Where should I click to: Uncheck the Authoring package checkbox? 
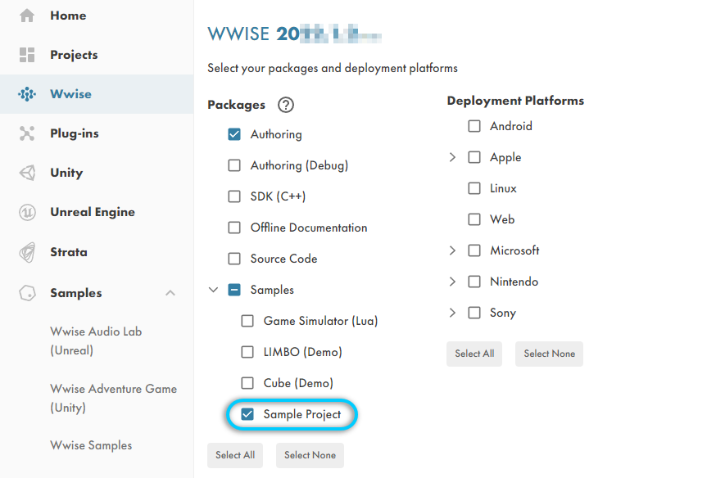pyautogui.click(x=234, y=134)
